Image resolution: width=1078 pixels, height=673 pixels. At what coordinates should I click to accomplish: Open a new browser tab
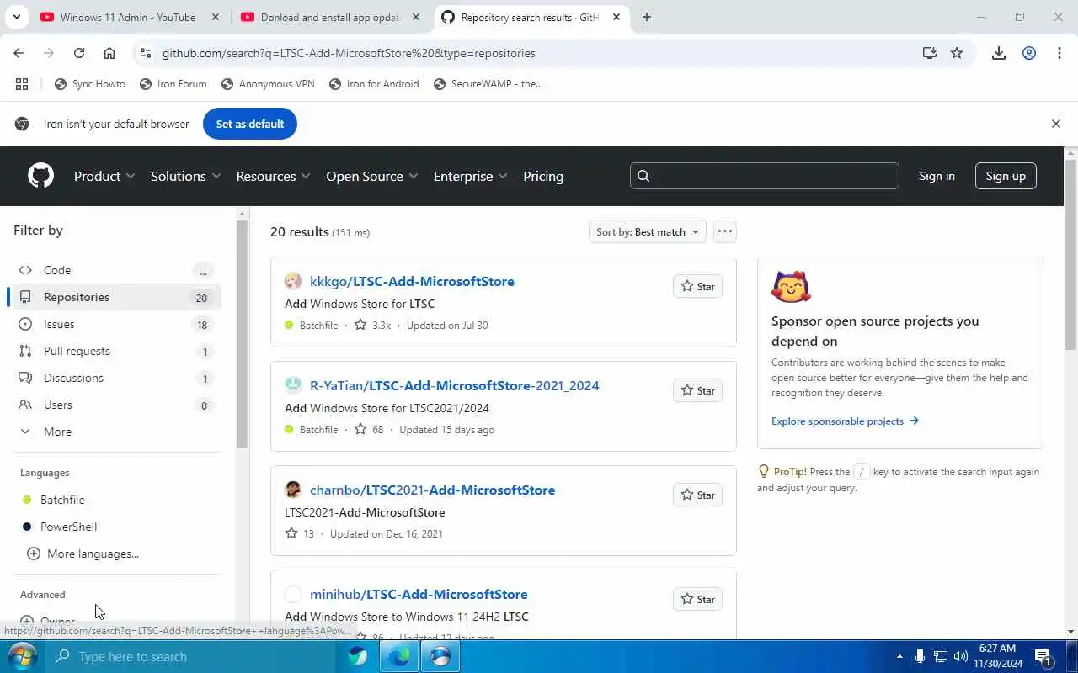click(x=646, y=17)
